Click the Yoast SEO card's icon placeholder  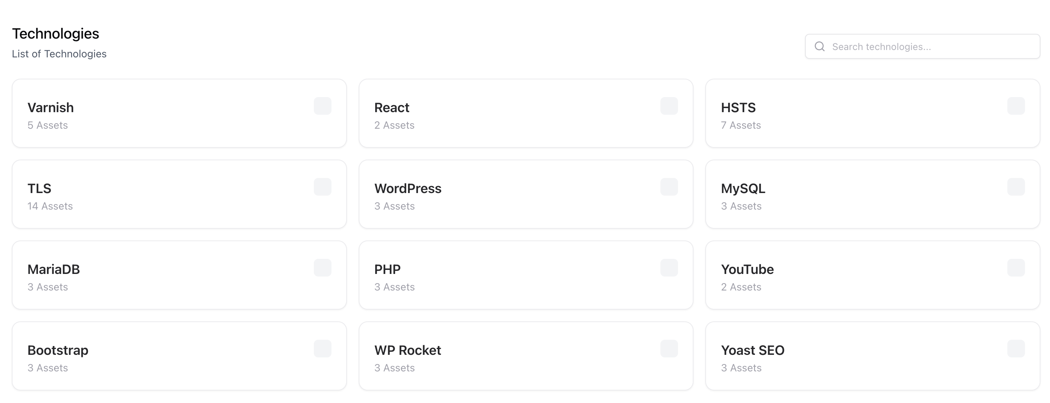click(1016, 349)
